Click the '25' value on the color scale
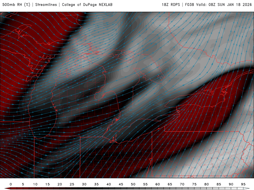 pos(72,184)
